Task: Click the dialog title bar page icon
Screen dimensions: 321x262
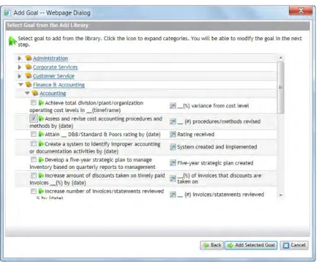Action: (7, 13)
